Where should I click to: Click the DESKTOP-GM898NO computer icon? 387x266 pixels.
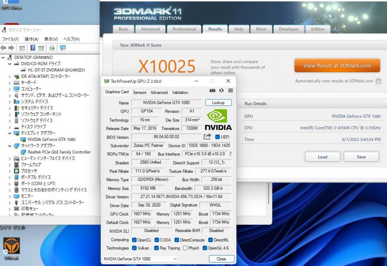tap(10, 58)
